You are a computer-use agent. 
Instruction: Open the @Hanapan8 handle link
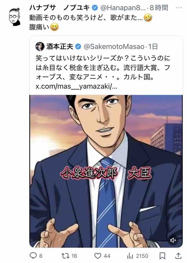123,8
